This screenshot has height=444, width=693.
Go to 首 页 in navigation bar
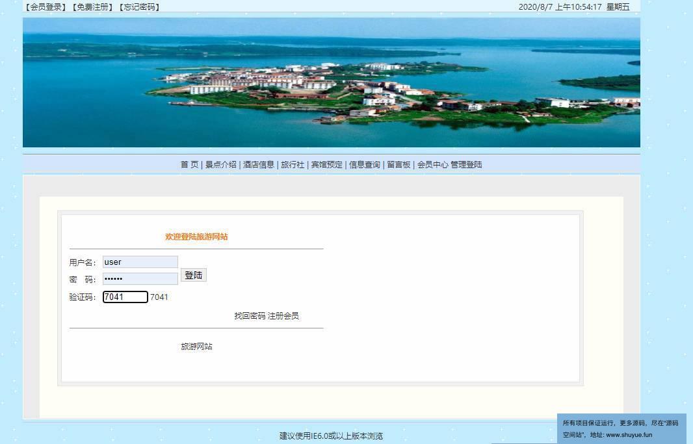point(190,165)
